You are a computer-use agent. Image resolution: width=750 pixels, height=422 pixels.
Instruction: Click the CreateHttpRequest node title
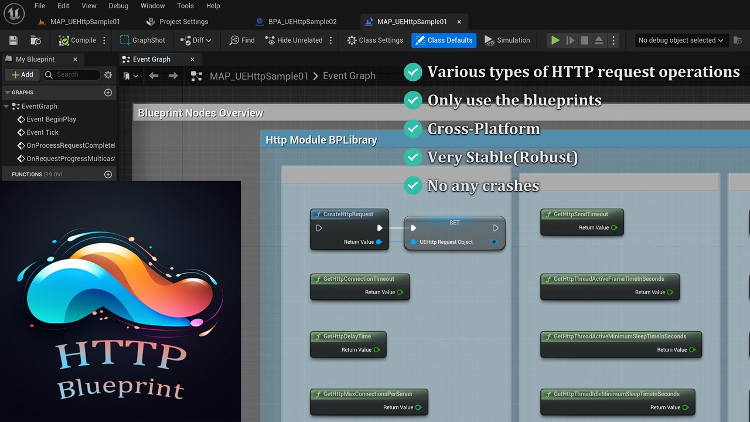348,215
